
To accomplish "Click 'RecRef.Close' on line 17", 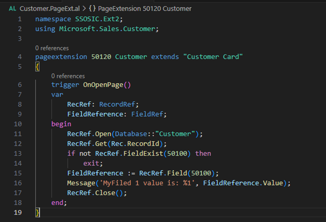I will [x=91, y=193].
